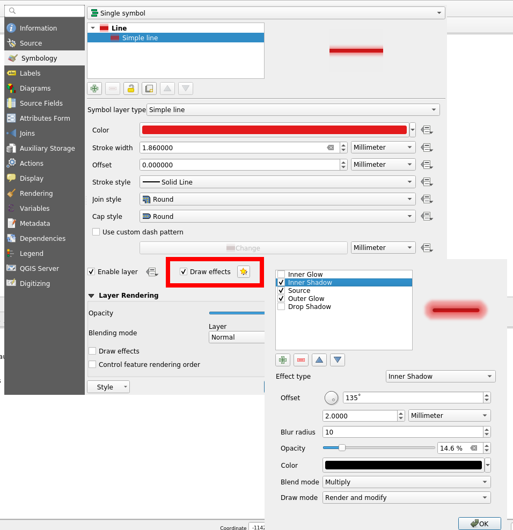Click the move symbol layer up arrow
Viewport: 513px width, 530px height.
(x=167, y=89)
